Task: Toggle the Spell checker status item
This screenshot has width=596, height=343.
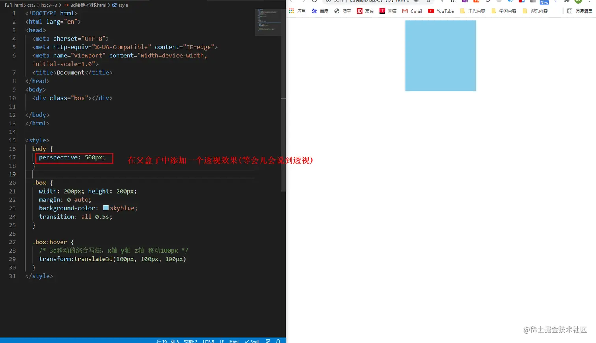Action: click(x=252, y=341)
